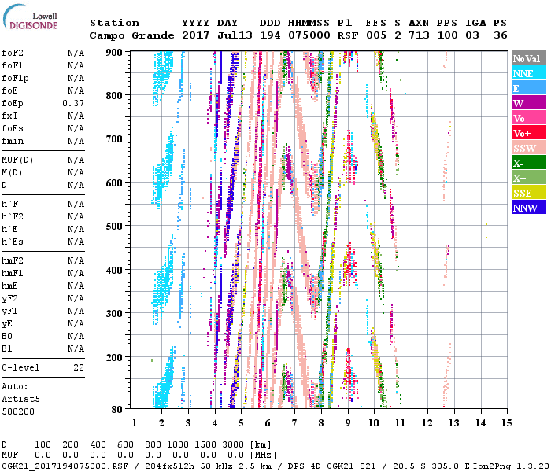The width and height of the screenshot is (551, 472).
Task: Click the foF2 parameter label
Action: (13, 53)
